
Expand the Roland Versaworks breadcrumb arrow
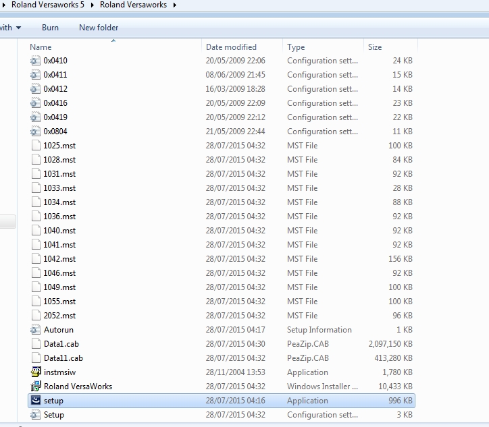175,5
